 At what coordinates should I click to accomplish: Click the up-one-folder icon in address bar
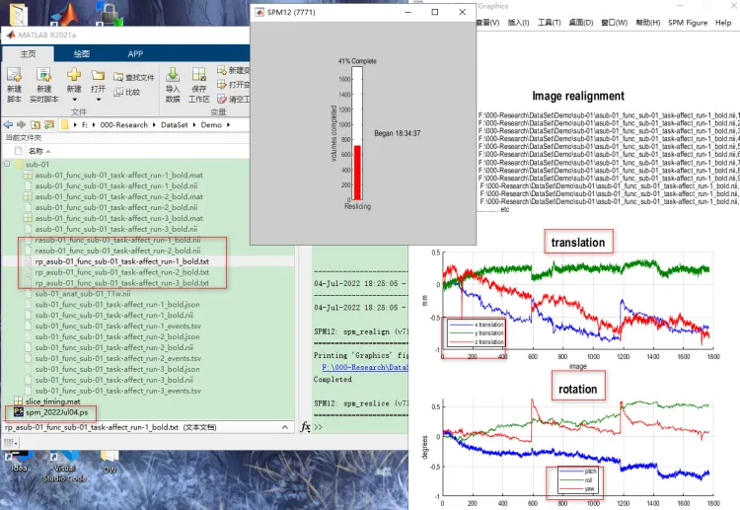pyautogui.click(x=36, y=124)
